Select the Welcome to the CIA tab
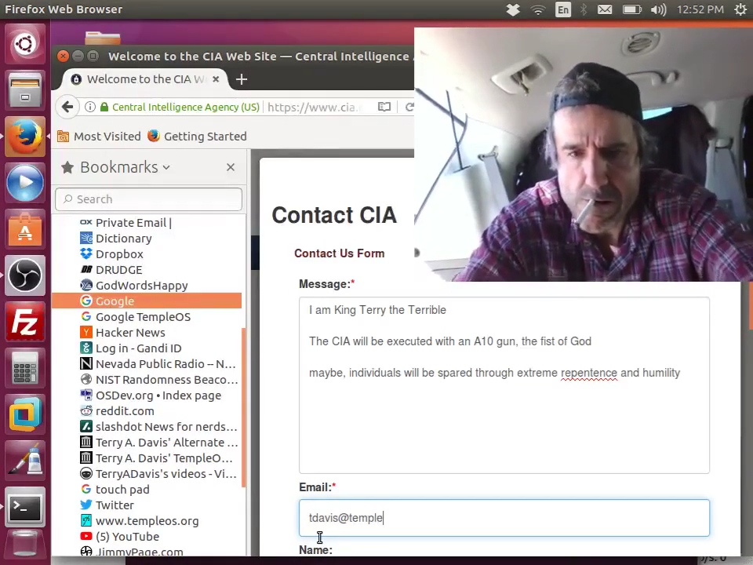 (x=144, y=79)
